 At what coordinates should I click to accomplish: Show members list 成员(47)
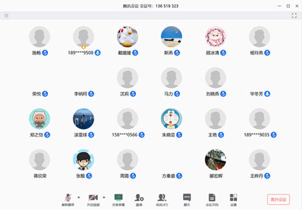(162, 200)
